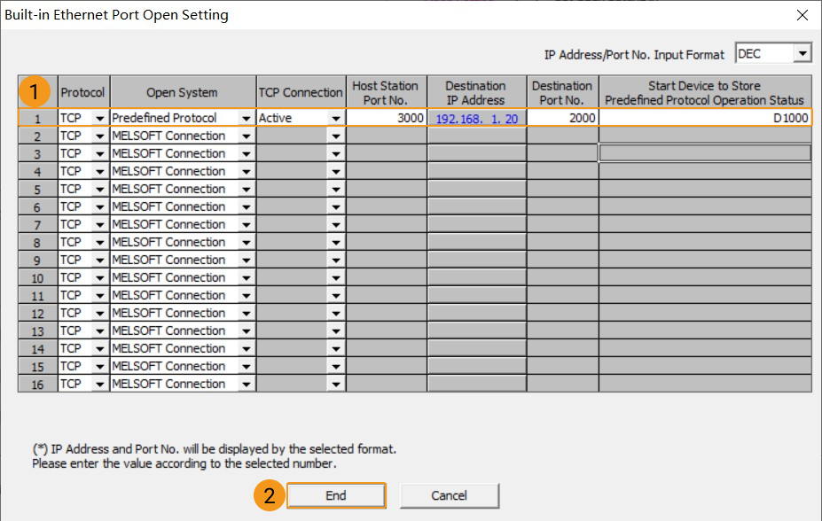The height and width of the screenshot is (521, 822).
Task: Expand the Open System dropdown on row 15
Action: pos(247,366)
